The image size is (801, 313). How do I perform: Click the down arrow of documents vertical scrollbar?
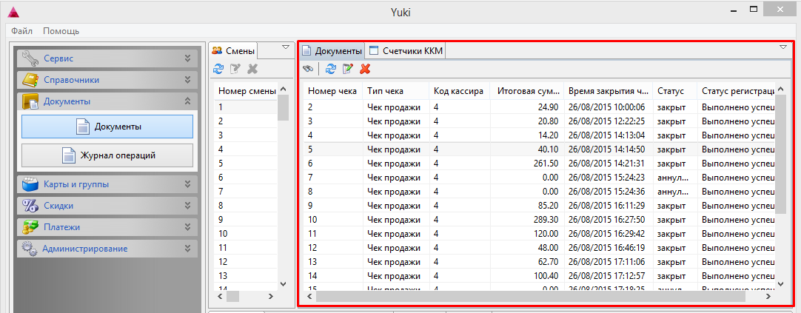(x=780, y=284)
